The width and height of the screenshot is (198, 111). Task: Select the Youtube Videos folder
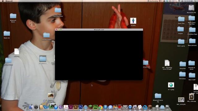click(x=46, y=35)
